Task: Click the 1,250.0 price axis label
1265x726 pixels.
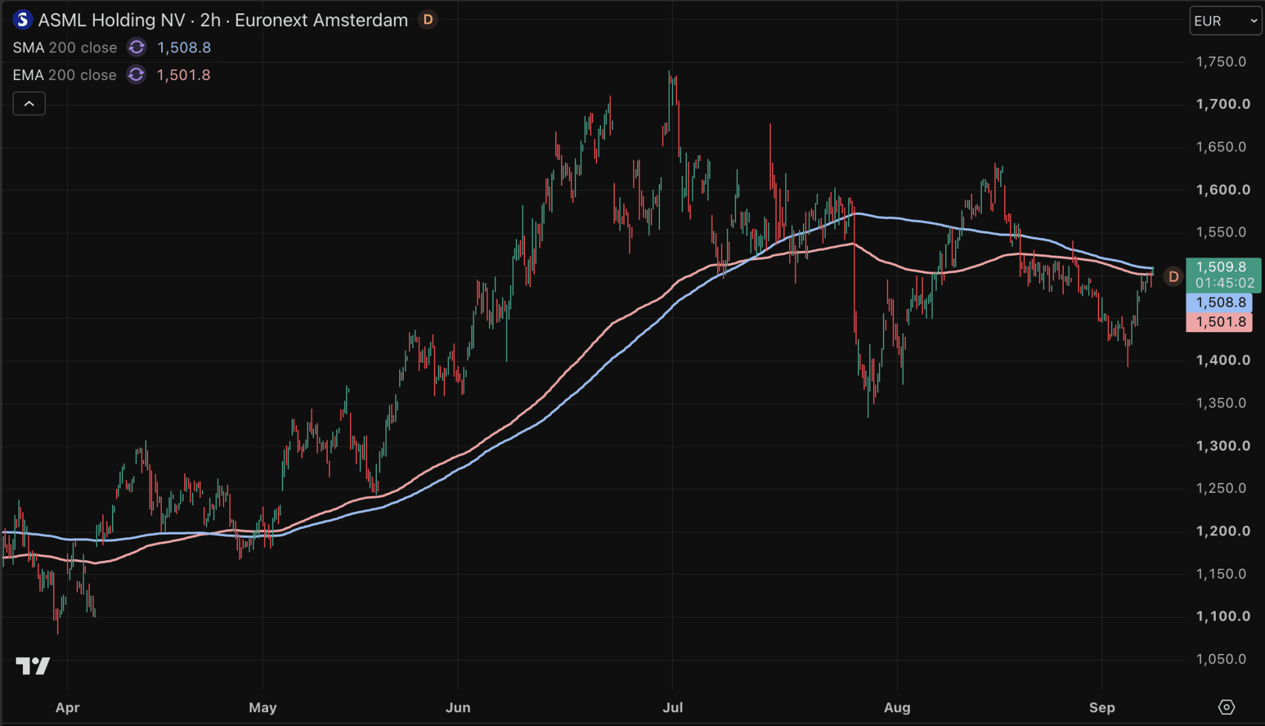Action: point(1221,488)
